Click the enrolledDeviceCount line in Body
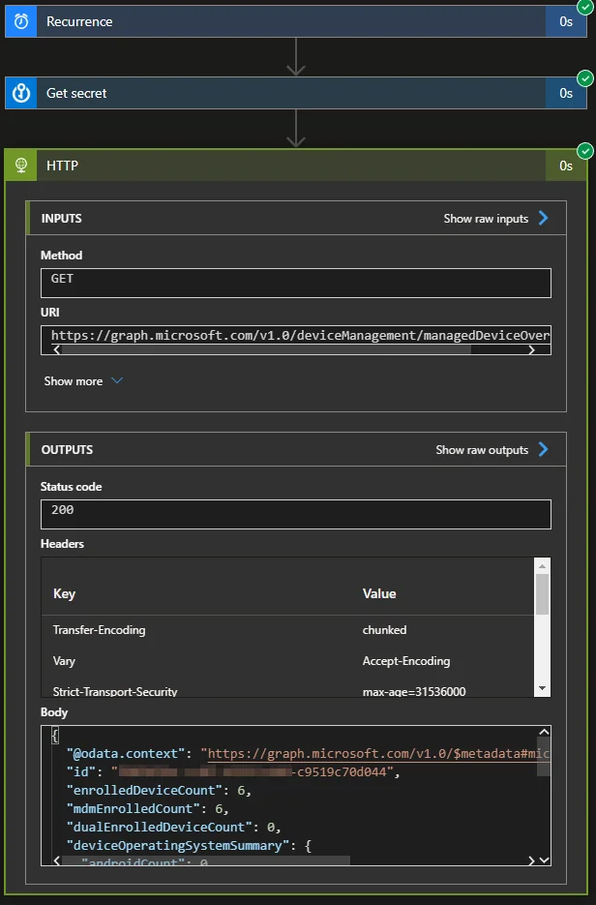This screenshot has width=596, height=905. pos(159,791)
